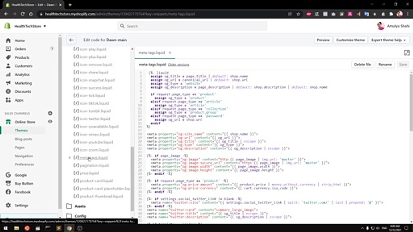Open a new Chrome tab
The height and width of the screenshot is (232, 413).
pos(70,5)
